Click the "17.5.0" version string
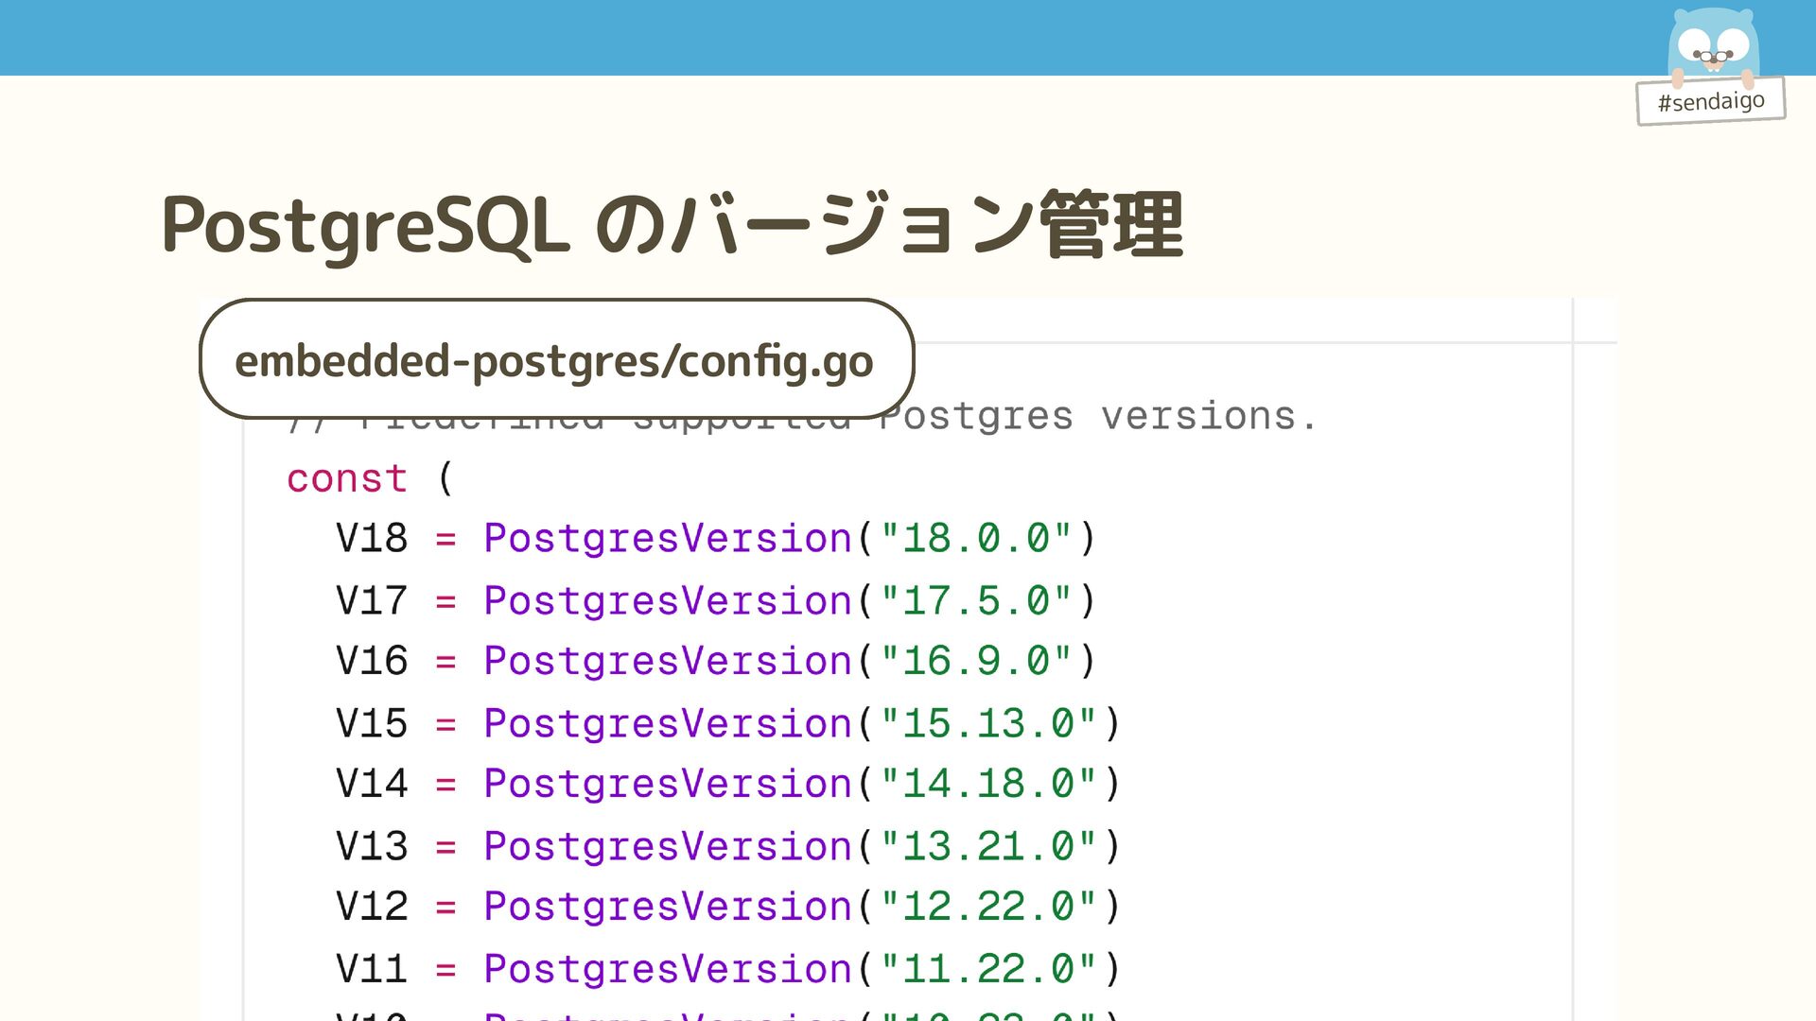Image resolution: width=1816 pixels, height=1021 pixels. [x=976, y=601]
